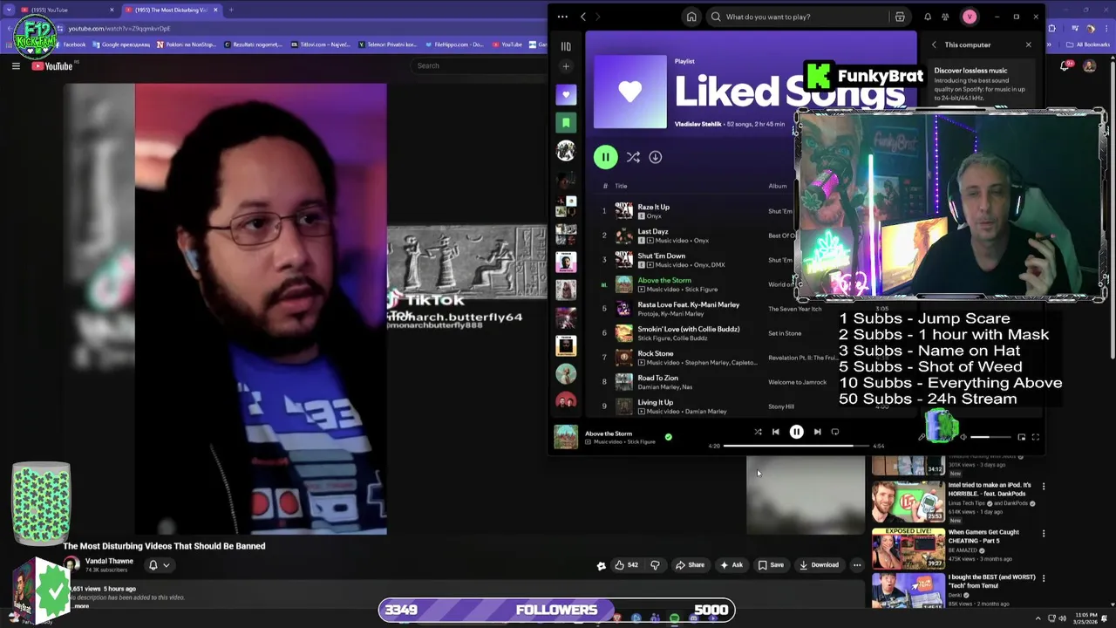Image resolution: width=1116 pixels, height=628 pixels.
Task: Go back from This computer panel
Action: click(934, 44)
